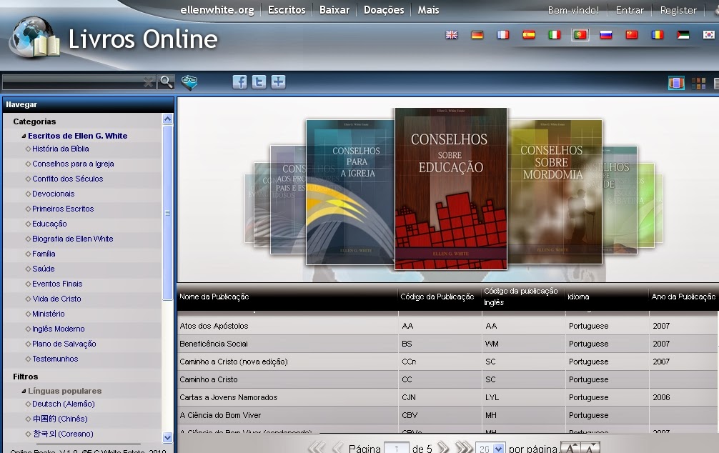Select the Romanian flag
719x453 pixels.
[657, 35]
